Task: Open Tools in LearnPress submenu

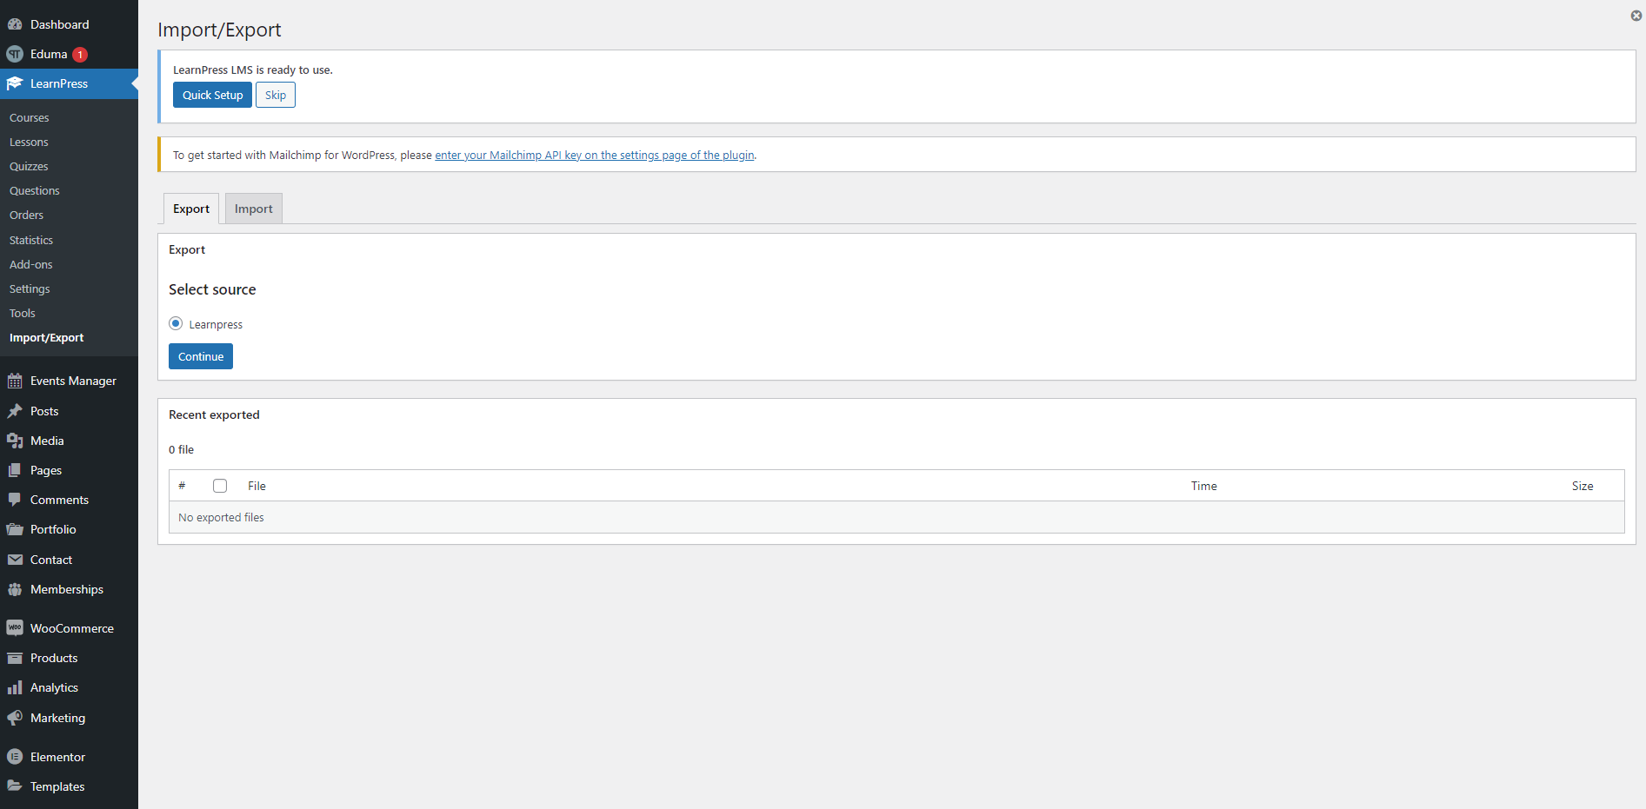Action: tap(23, 313)
